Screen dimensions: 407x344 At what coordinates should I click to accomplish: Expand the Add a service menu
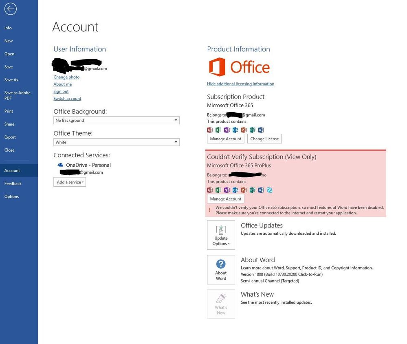[70, 182]
